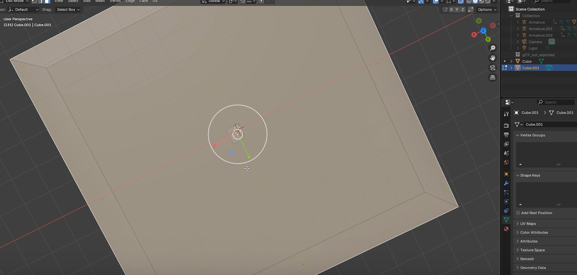Viewport: 577px width, 275px height.
Task: Open the Drag Select Box dropdown
Action: (x=68, y=10)
